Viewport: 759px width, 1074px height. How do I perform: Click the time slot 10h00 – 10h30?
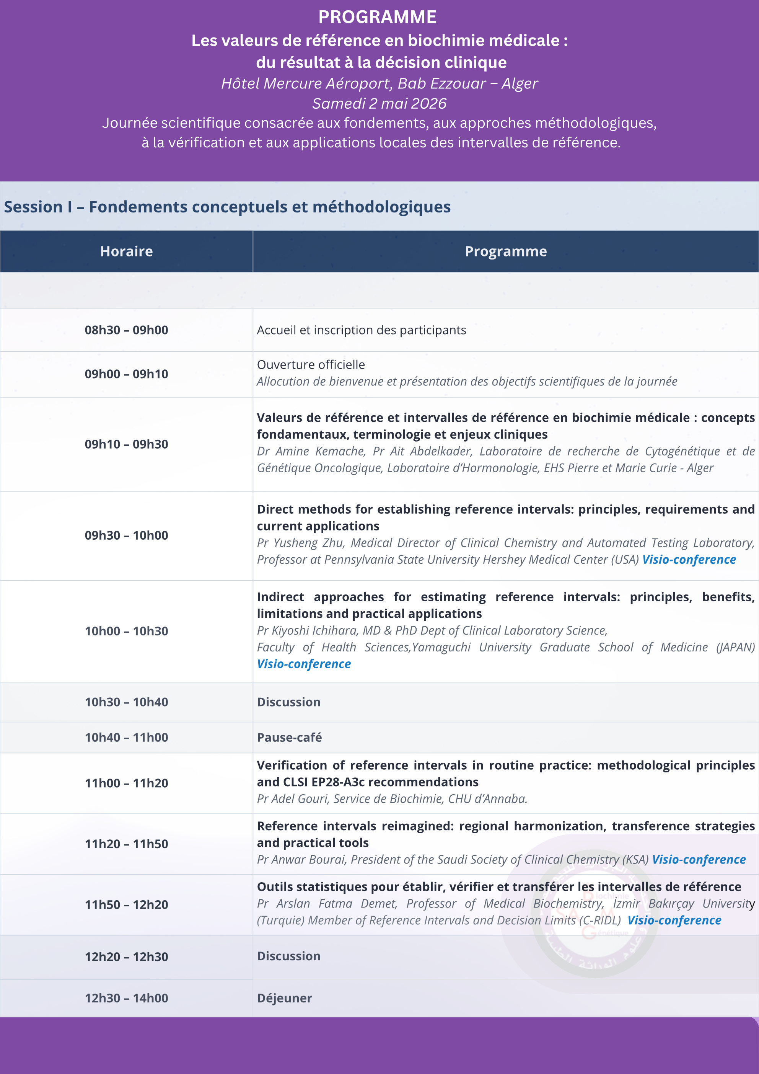click(x=126, y=631)
